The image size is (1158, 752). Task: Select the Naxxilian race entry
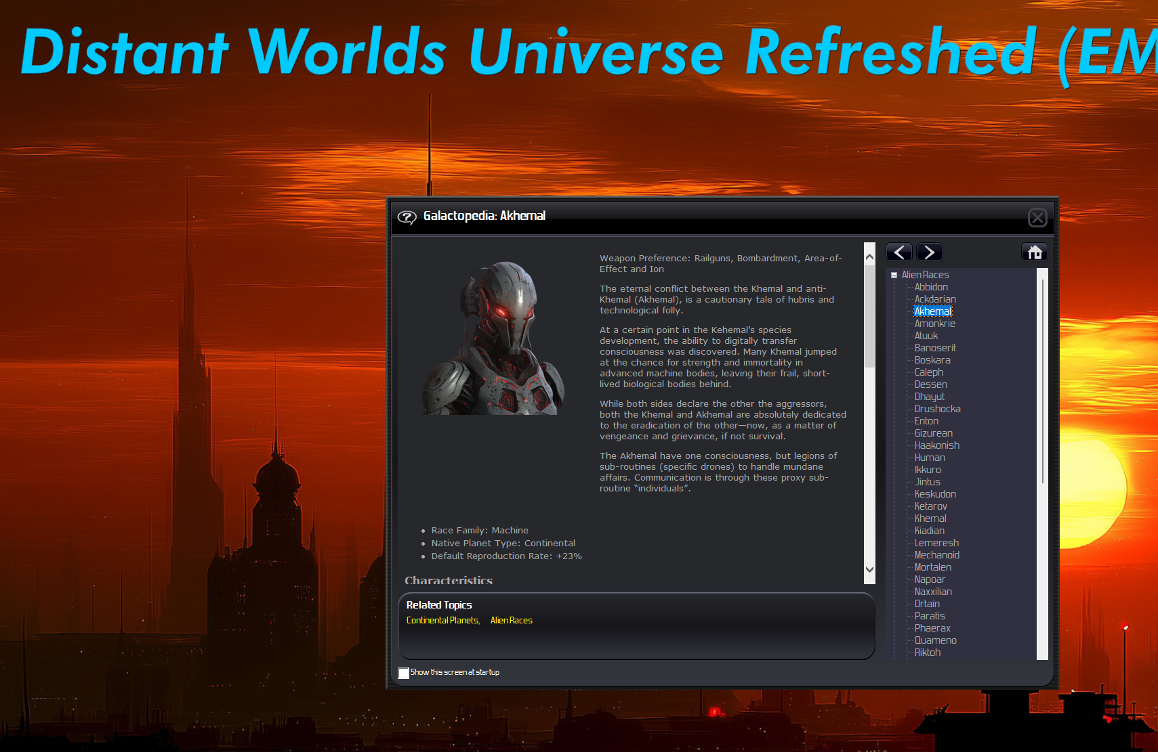933,591
